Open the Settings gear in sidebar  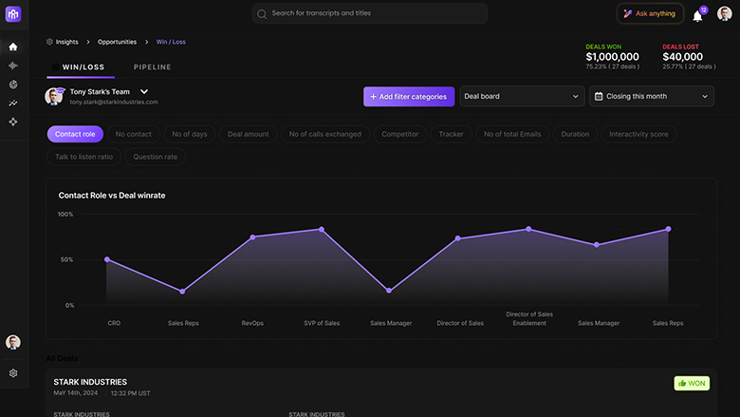coord(13,373)
